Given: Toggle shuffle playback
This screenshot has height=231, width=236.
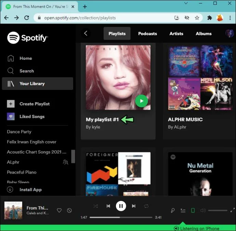Looking at the screenshot, I should coord(95,206).
